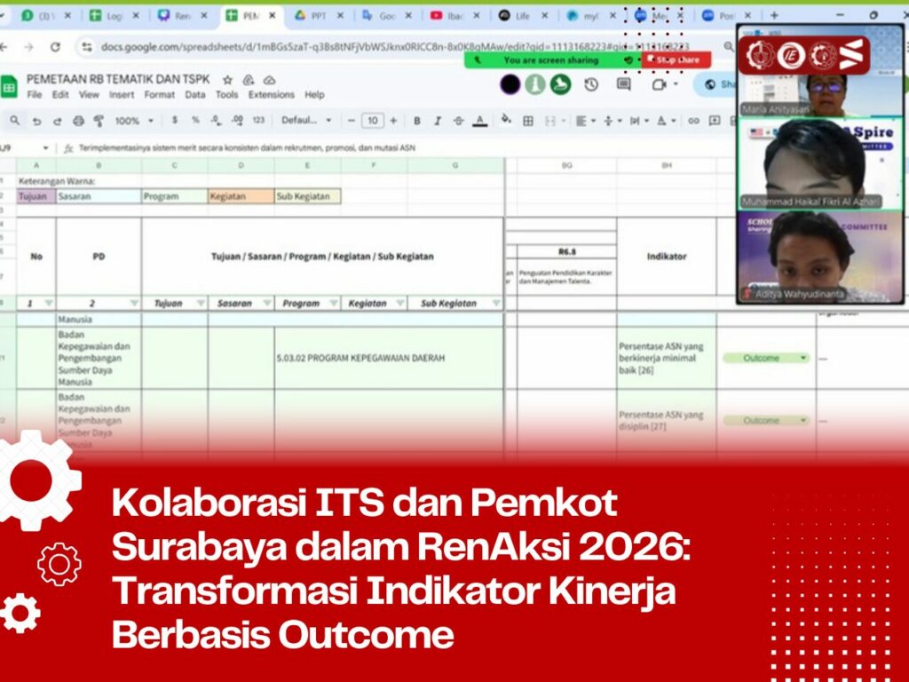This screenshot has height=682, width=909.
Task: Switch to the PPT browser tab
Action: (x=318, y=16)
